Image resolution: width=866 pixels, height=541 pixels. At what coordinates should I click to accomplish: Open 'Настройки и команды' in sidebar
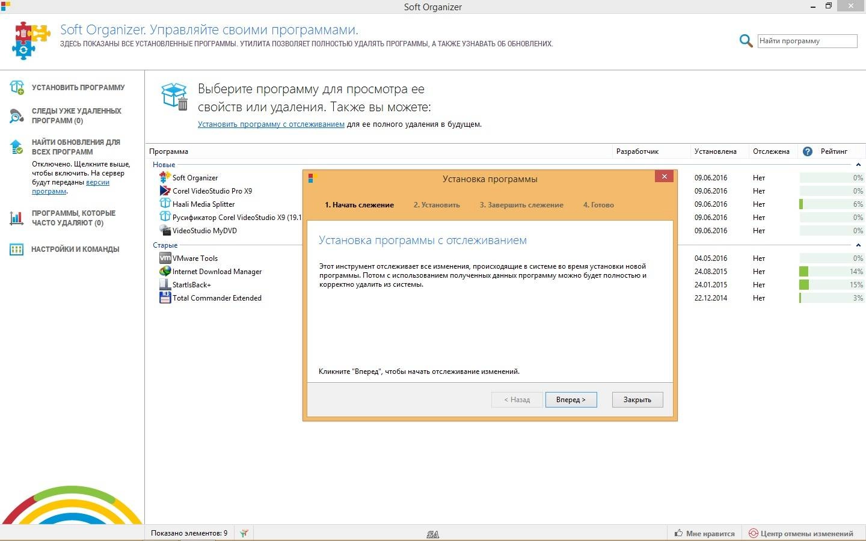click(75, 249)
